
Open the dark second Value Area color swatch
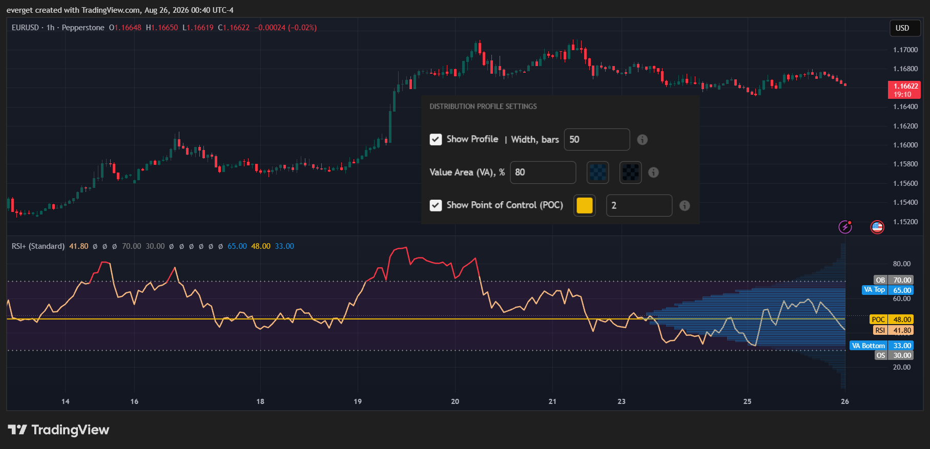coord(631,173)
